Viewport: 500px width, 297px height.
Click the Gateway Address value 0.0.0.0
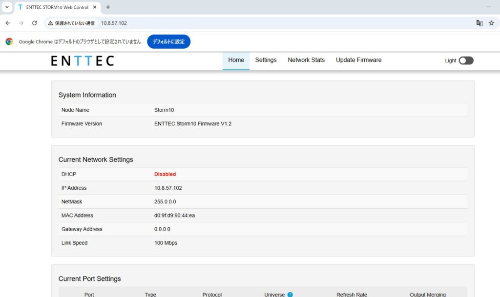click(x=162, y=229)
